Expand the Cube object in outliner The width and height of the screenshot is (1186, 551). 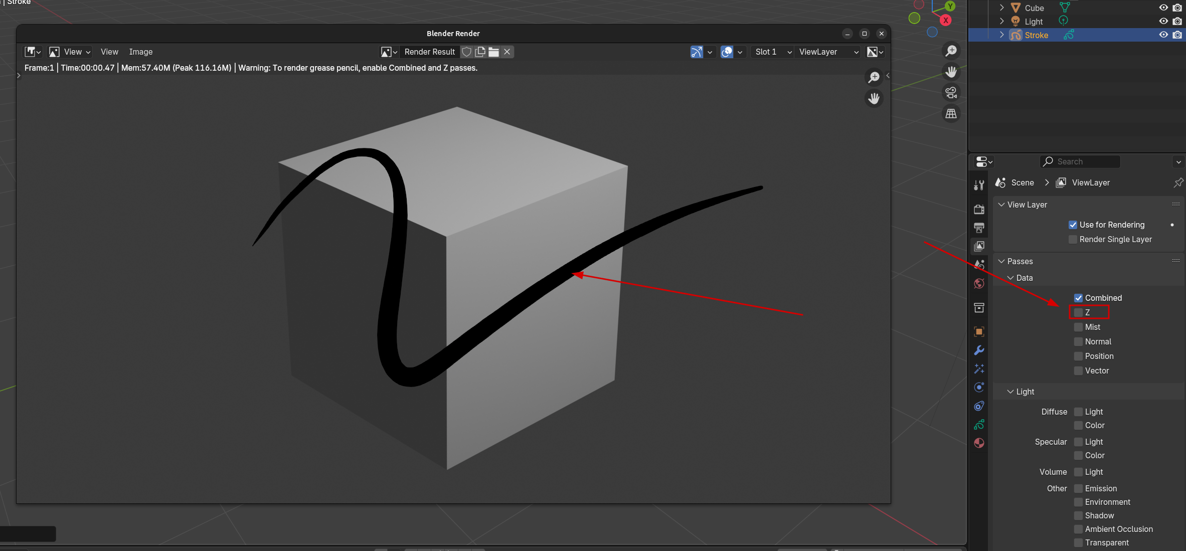click(x=1001, y=8)
